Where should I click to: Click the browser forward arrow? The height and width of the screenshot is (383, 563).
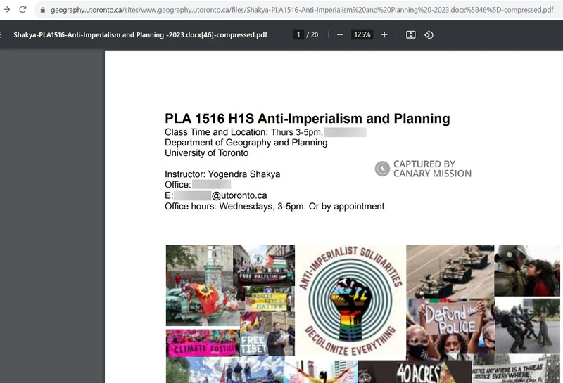pyautogui.click(x=5, y=10)
